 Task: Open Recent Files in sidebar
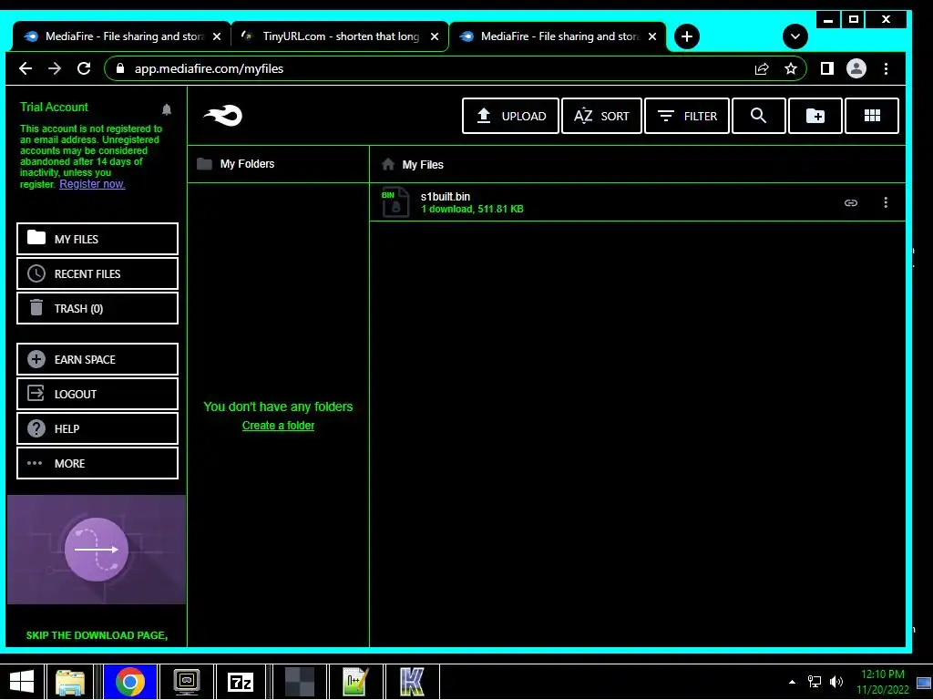(x=97, y=273)
